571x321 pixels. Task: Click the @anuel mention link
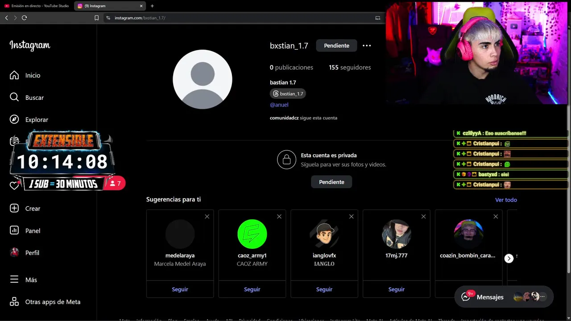point(279,105)
